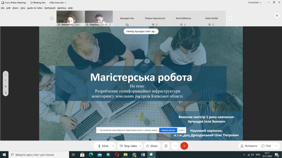Select Oleg host video thumbnail
282x158 pixels.
pyautogui.click(x=99, y=18)
